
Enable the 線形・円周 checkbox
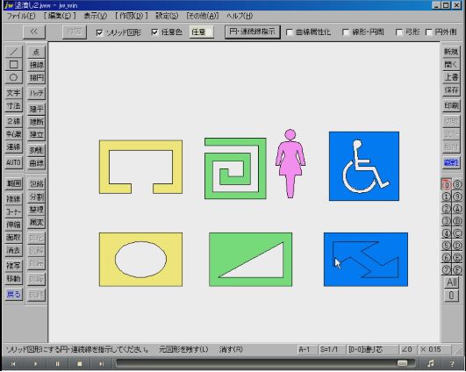[x=346, y=32]
